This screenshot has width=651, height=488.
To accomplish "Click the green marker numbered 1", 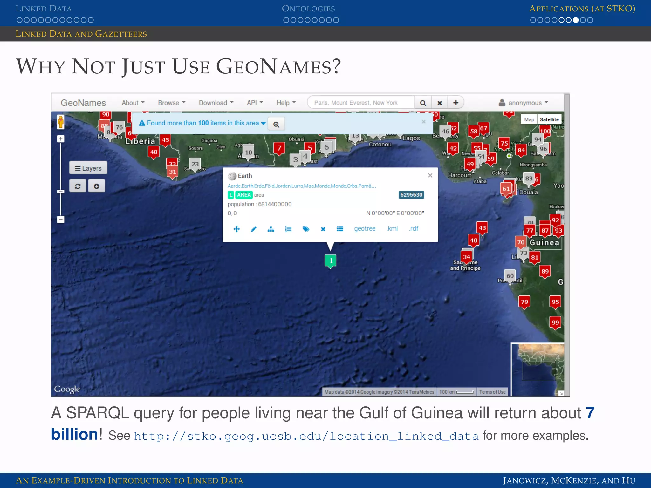I will (331, 261).
